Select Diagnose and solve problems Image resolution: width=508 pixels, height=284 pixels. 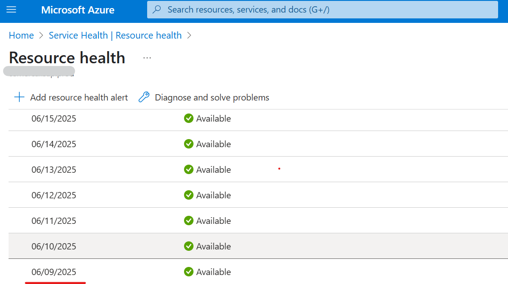pyautogui.click(x=211, y=97)
